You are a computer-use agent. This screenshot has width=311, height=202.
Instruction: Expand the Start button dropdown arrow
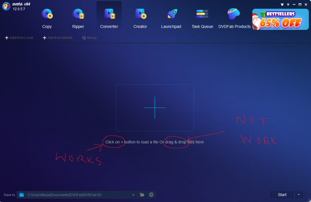299,195
